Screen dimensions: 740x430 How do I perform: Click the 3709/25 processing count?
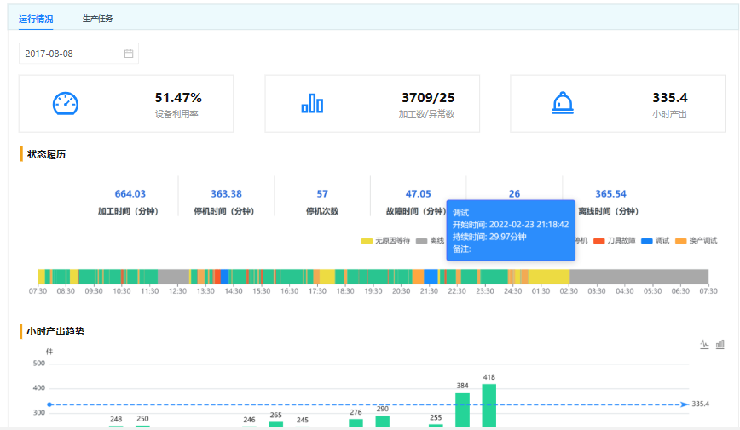click(427, 98)
